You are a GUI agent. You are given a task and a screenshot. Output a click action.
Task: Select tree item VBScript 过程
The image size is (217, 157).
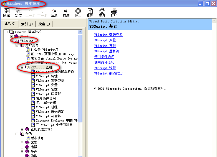pyautogui.click(x=47, y=107)
